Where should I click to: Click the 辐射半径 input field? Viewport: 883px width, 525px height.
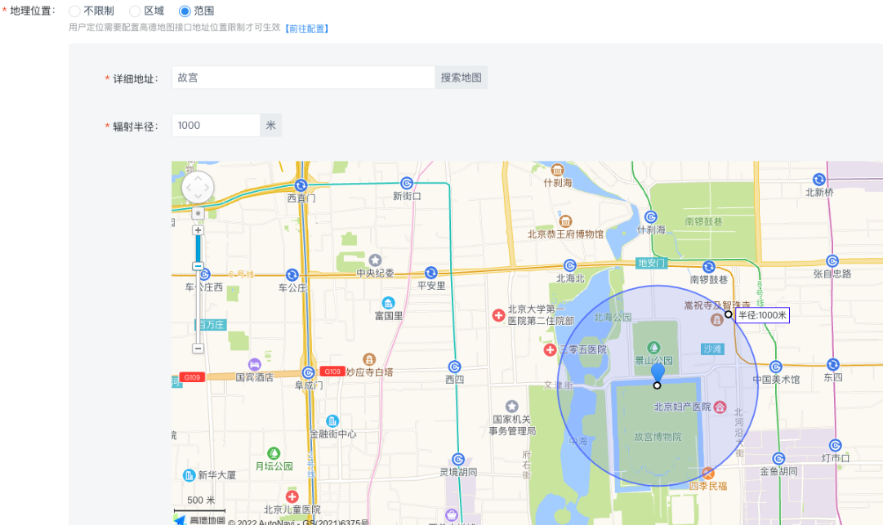click(215, 126)
